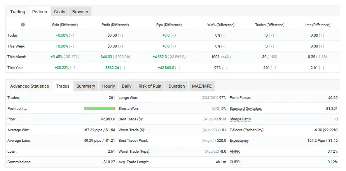Viewport: 346px width, 171px height.
Task: Open the Trading tab
Action: [17, 12]
